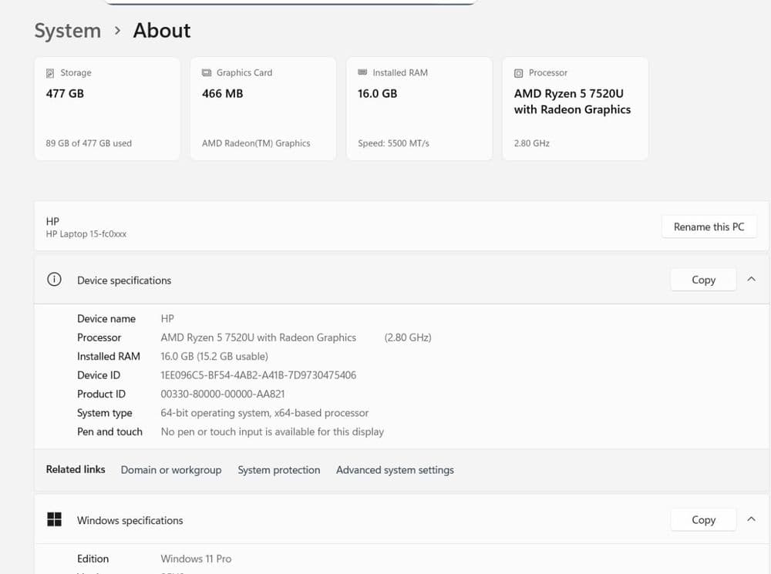Viewport: 771px width, 574px height.
Task: Click the 64-bit operating system text
Action: tap(264, 413)
